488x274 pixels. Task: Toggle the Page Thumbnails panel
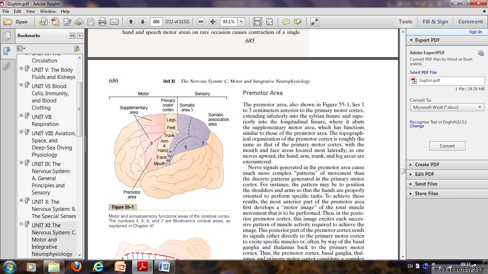coord(6,36)
